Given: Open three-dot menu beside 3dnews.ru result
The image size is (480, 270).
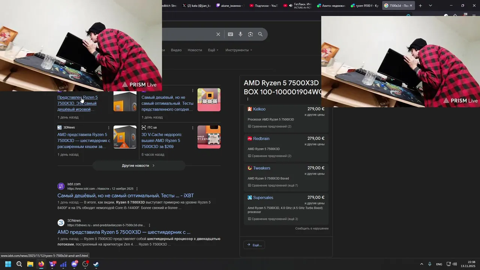Looking at the screenshot, I should pos(149,225).
